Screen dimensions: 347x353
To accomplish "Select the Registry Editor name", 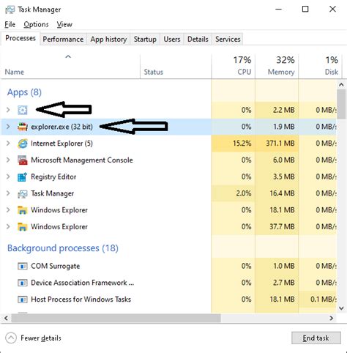I will (x=53, y=176).
